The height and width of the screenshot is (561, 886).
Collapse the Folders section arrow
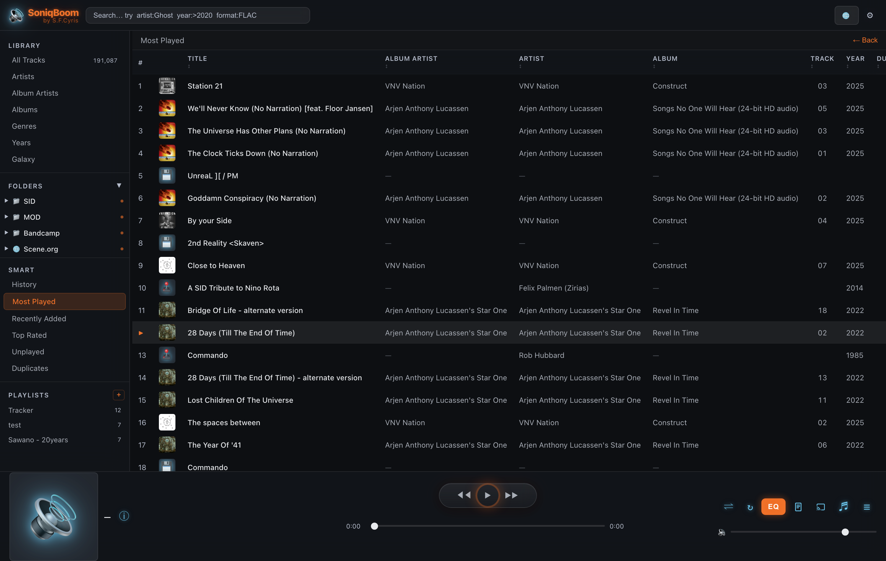pyautogui.click(x=119, y=185)
